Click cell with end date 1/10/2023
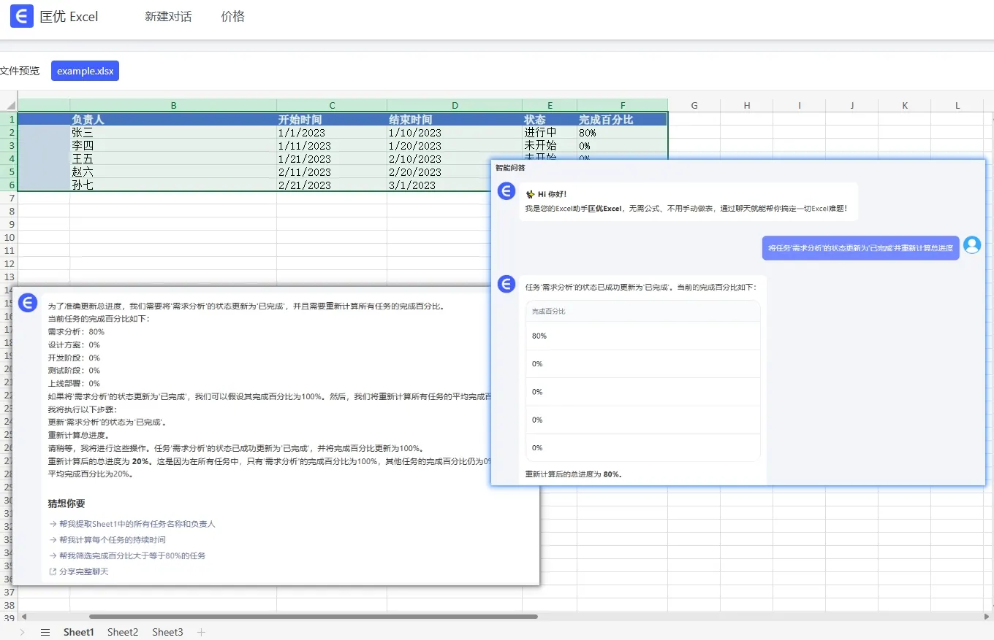The height and width of the screenshot is (640, 994). coord(455,132)
